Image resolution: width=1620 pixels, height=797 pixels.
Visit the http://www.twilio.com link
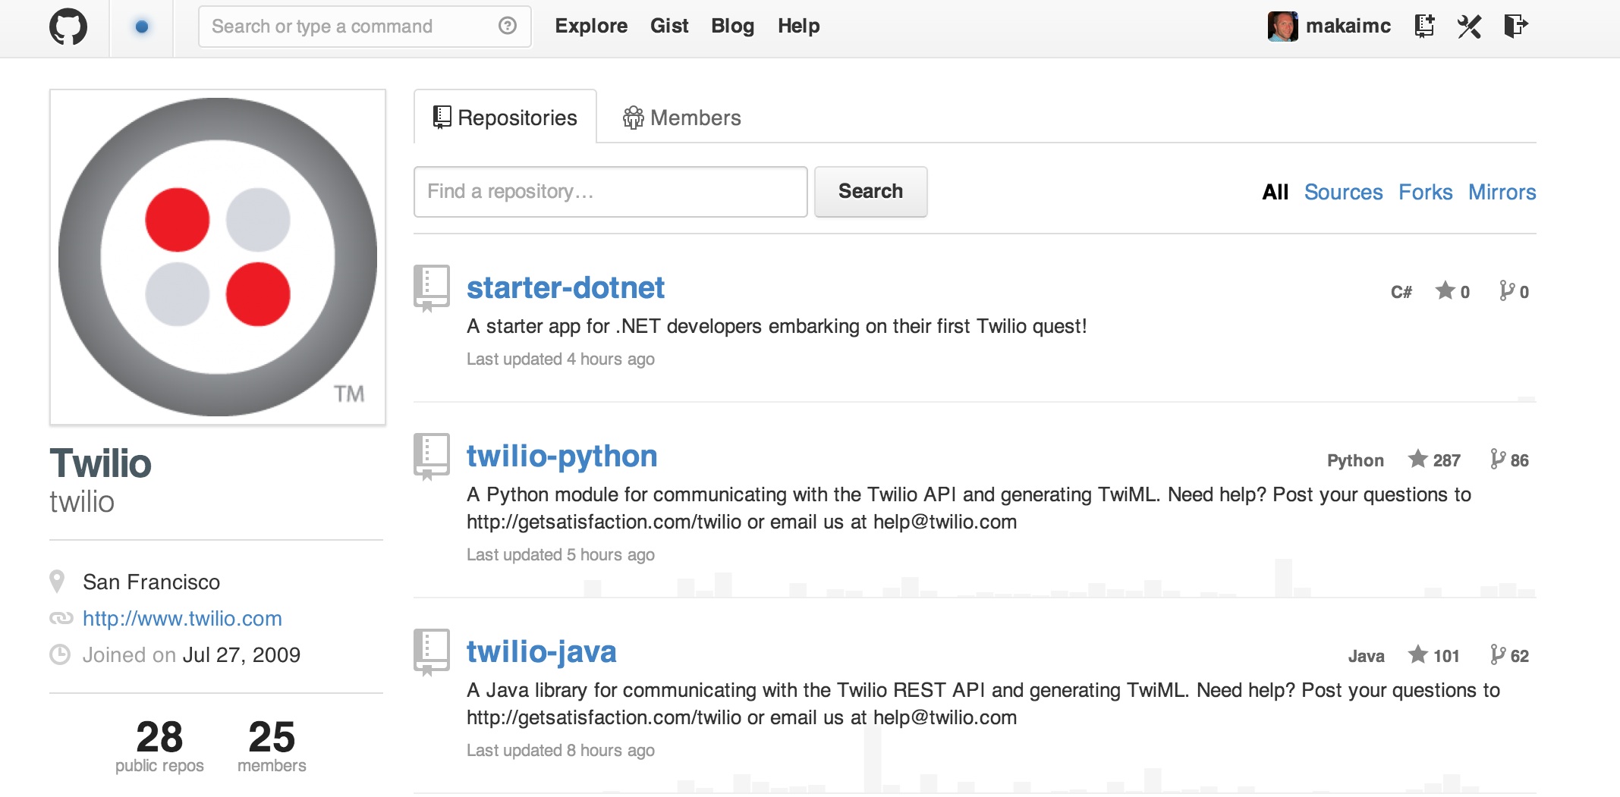182,618
